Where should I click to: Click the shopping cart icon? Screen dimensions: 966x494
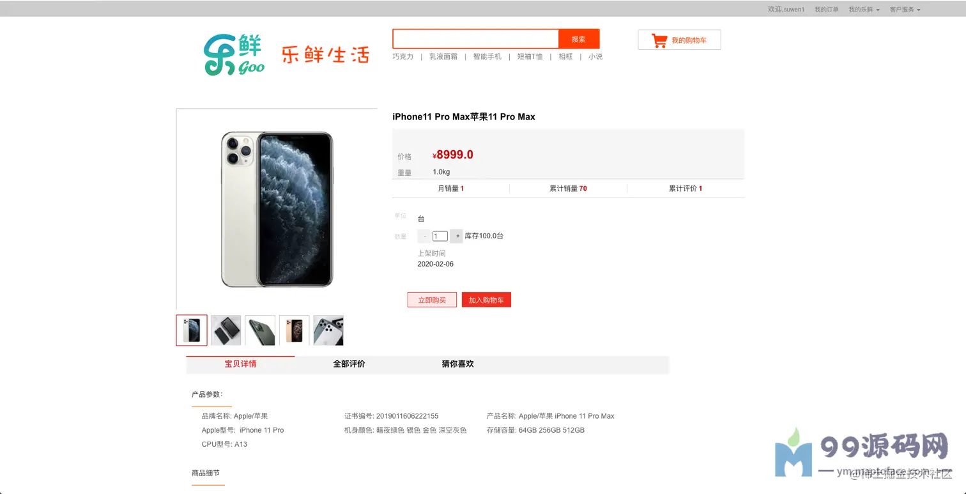[x=659, y=40]
